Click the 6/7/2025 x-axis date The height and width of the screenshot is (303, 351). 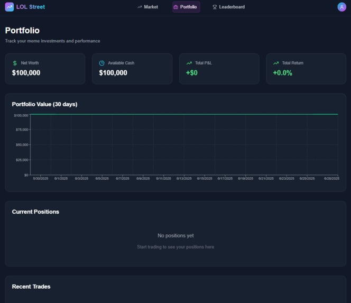click(123, 179)
